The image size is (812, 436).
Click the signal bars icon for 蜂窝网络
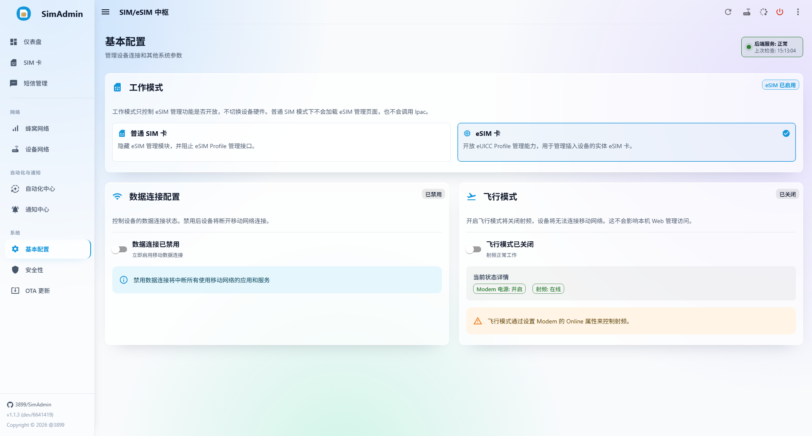coord(15,129)
